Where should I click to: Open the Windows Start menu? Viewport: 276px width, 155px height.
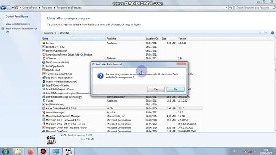[x=6, y=151]
